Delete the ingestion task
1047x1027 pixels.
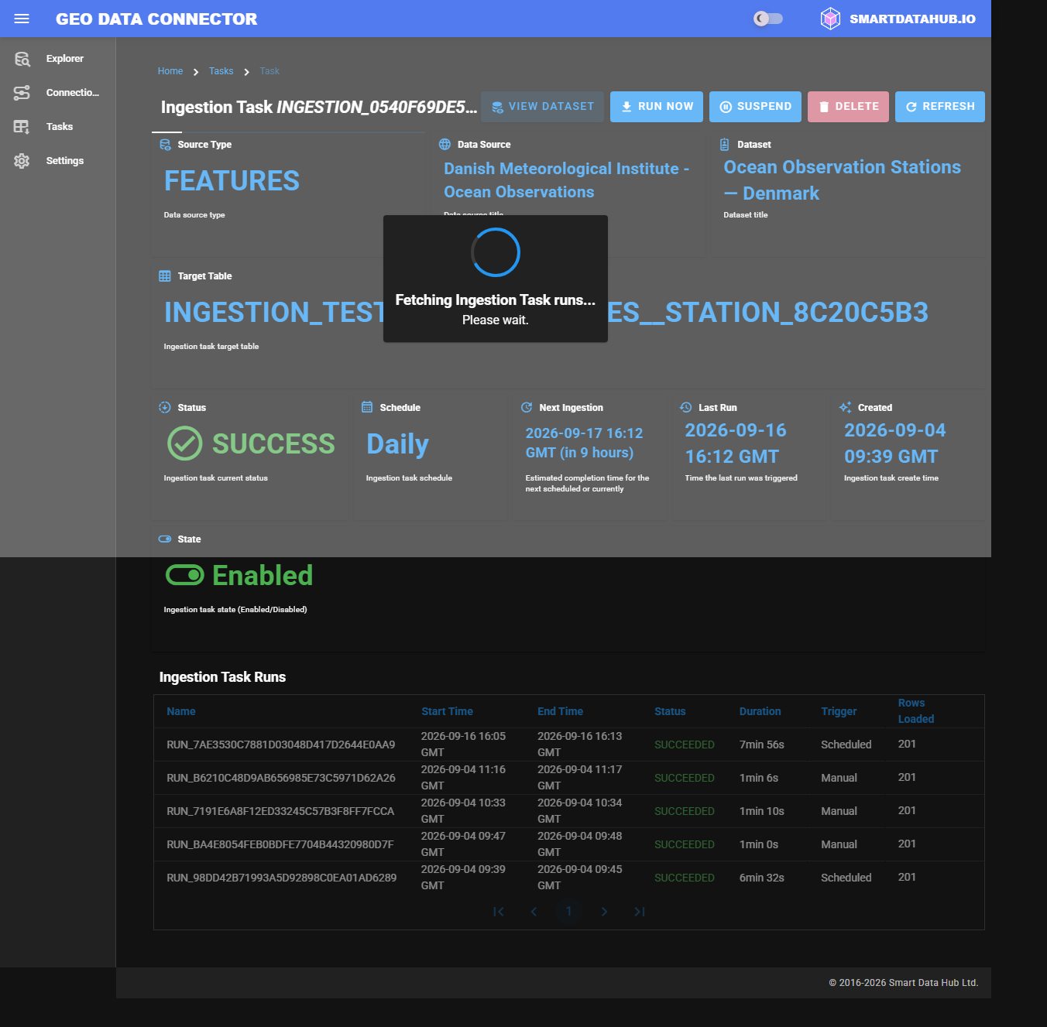point(848,107)
